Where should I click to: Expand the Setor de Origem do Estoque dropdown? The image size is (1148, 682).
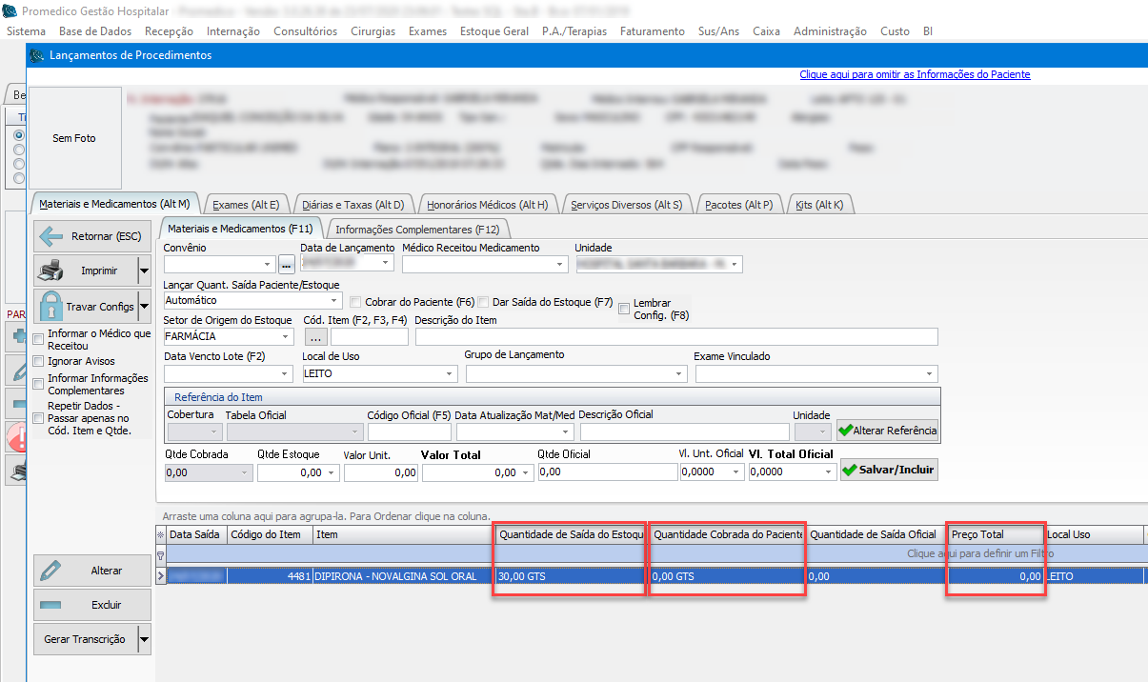point(286,336)
